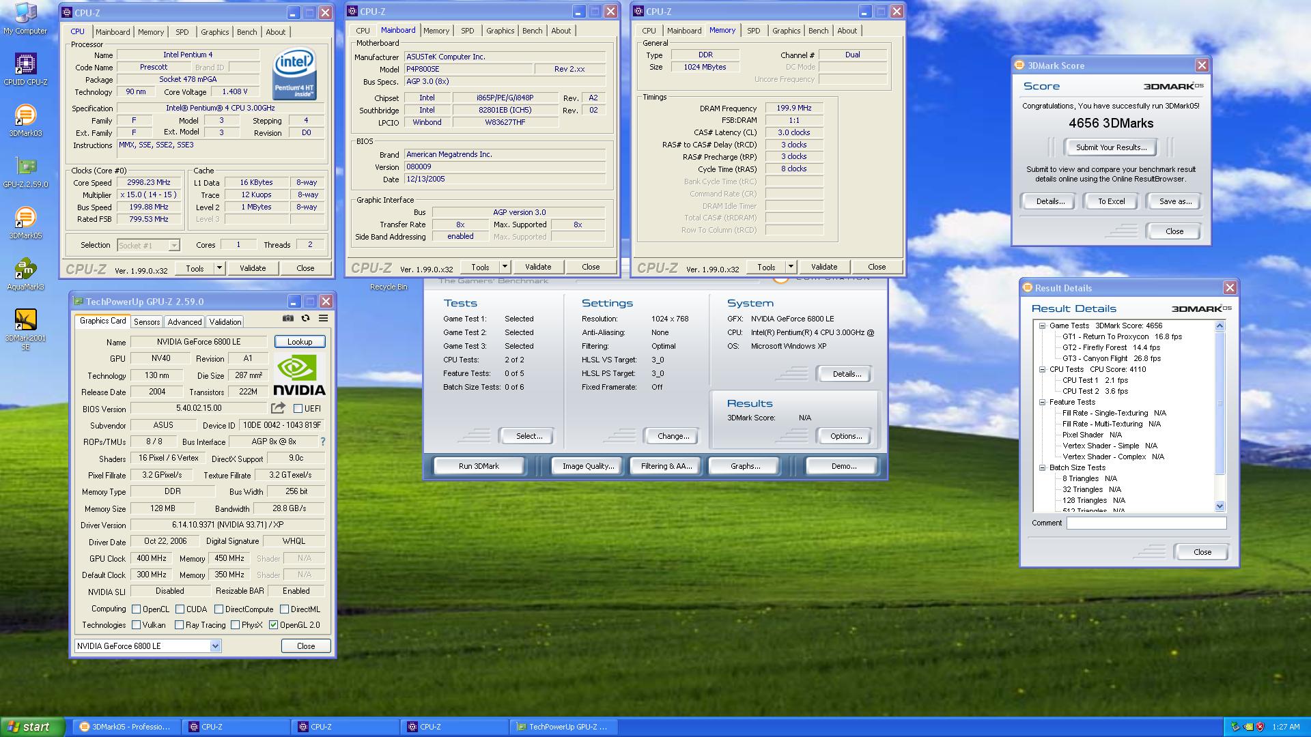Toggle Vulkan checkbox
Image resolution: width=1311 pixels, height=737 pixels.
137,625
